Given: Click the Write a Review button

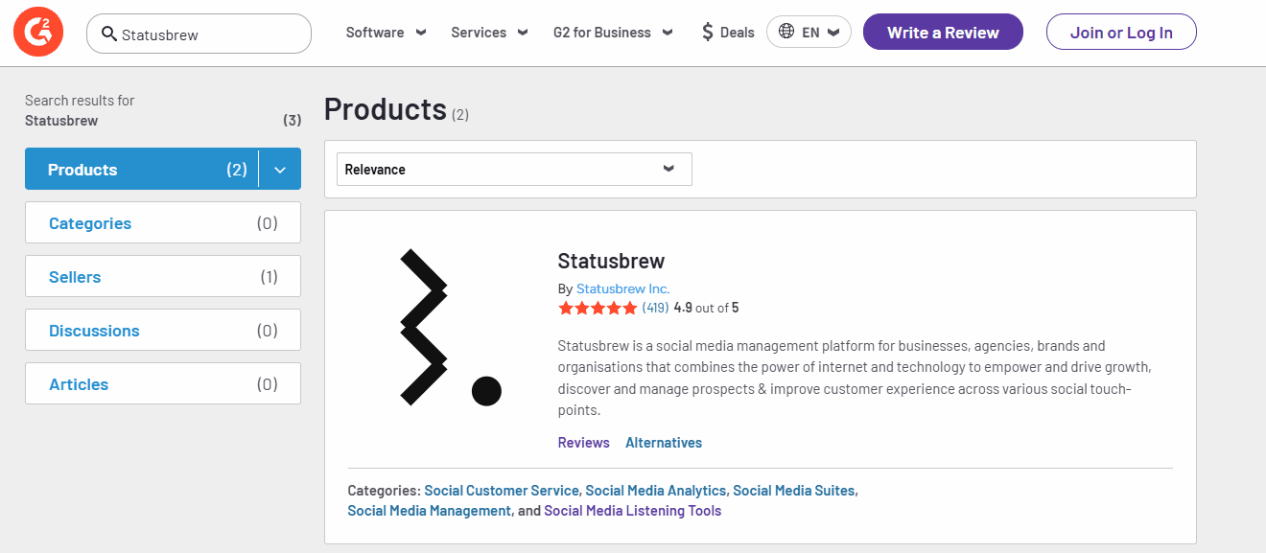Looking at the screenshot, I should (943, 33).
